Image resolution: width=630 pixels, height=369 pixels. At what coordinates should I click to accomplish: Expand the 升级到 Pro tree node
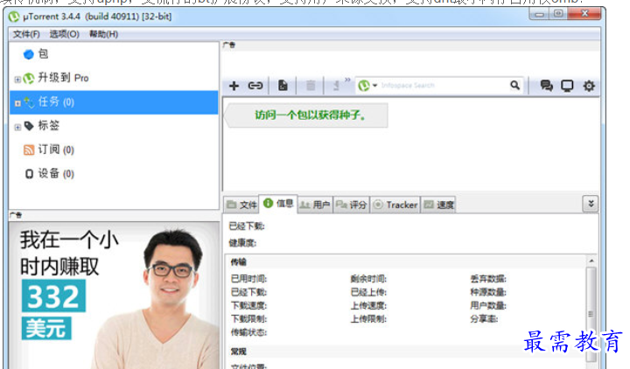coord(17,80)
